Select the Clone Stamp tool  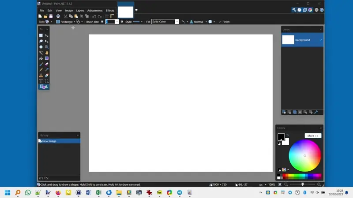(41, 75)
